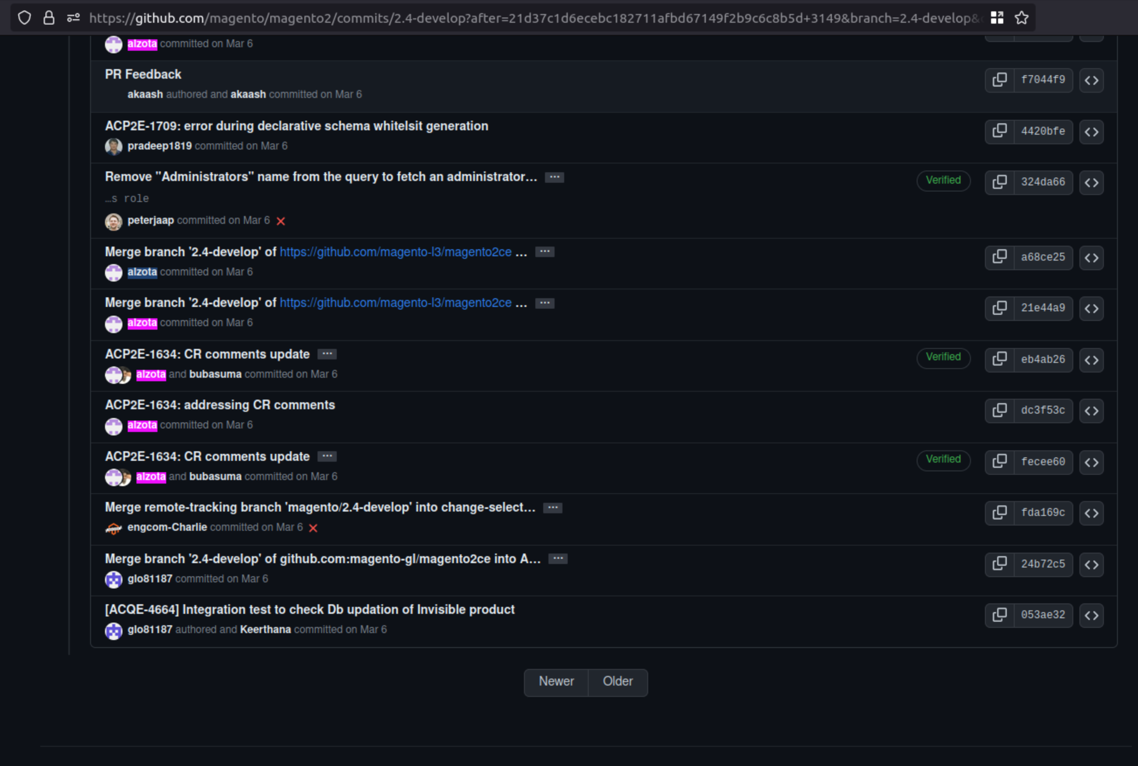Click the Verified badge on ACP2E-1634 commit
Image resolution: width=1138 pixels, height=766 pixels.
click(943, 357)
